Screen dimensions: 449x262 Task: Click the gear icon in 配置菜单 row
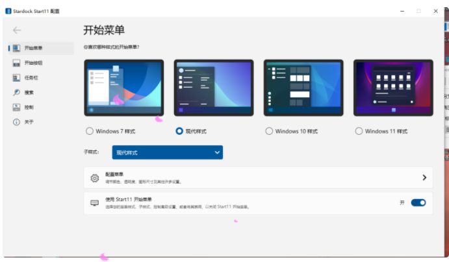pos(95,178)
